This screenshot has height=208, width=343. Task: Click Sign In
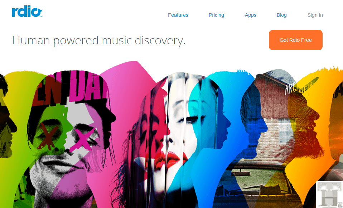tap(315, 15)
